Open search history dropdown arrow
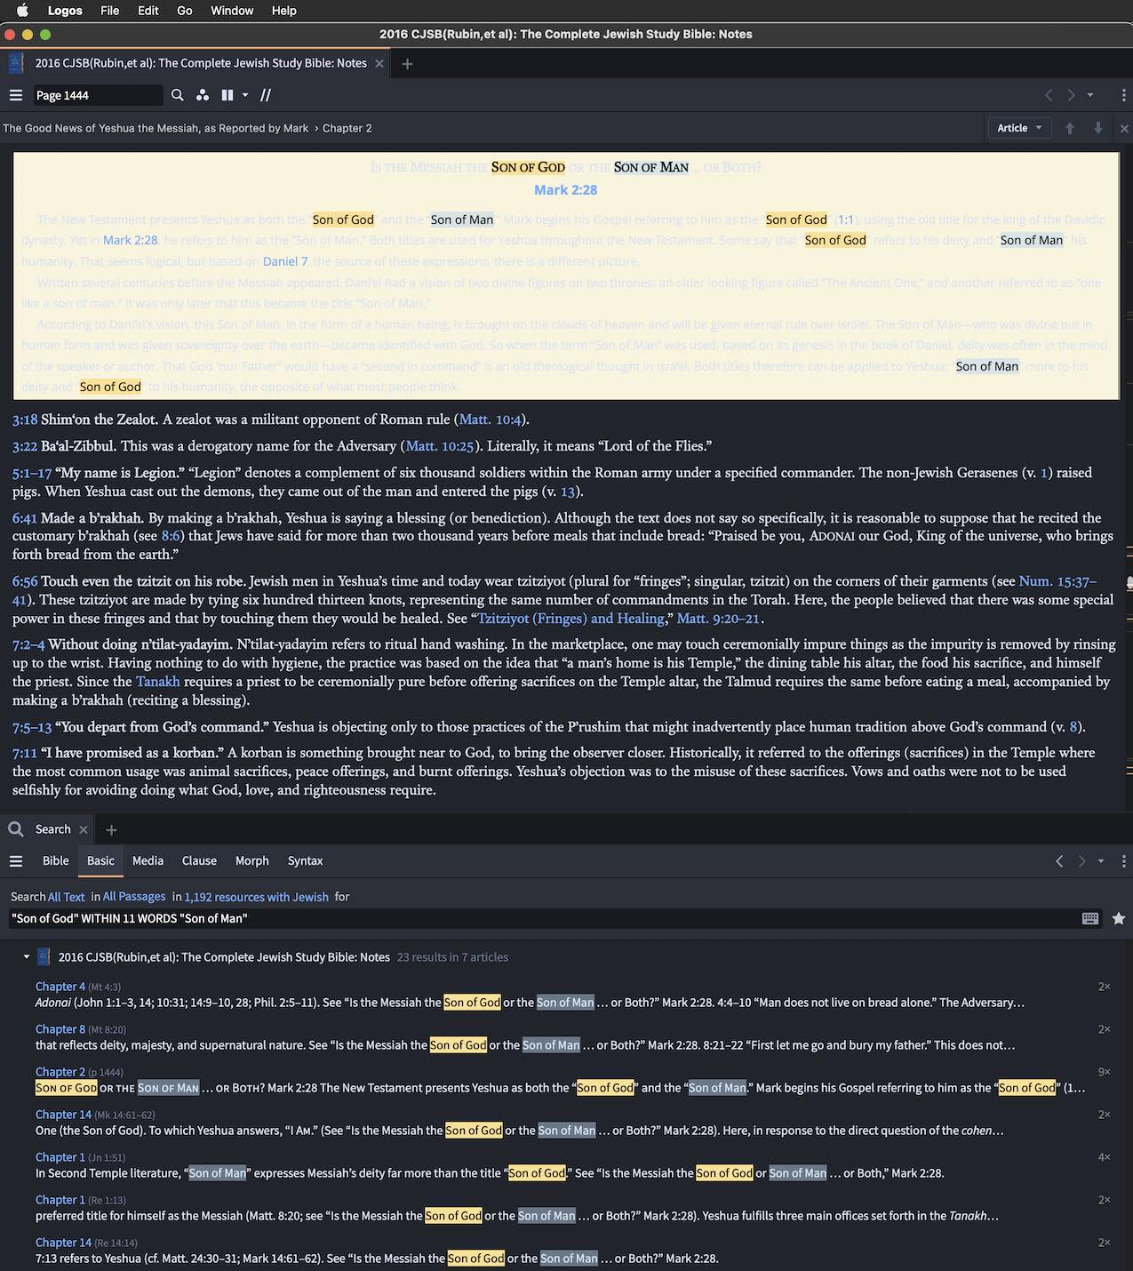Screen dimensions: 1133x1271 1101,860
